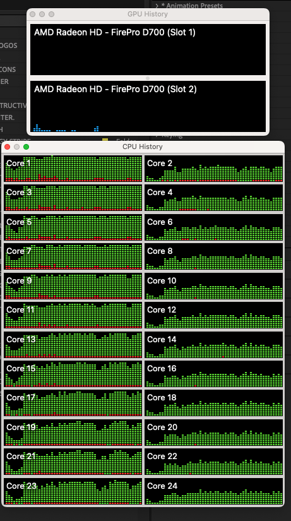Click the Core 4 usage graph
This screenshot has height=521, width=291.
tap(213, 198)
